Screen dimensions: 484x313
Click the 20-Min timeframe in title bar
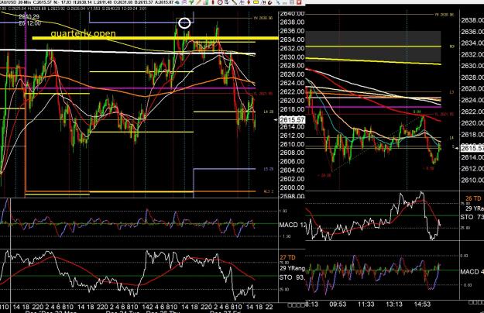point(23,2)
